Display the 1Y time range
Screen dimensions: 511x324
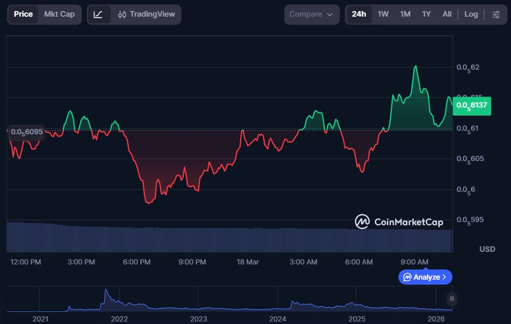pos(426,15)
